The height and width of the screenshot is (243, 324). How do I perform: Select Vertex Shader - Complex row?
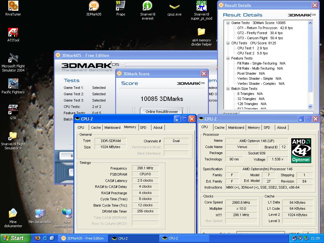tap(261, 84)
